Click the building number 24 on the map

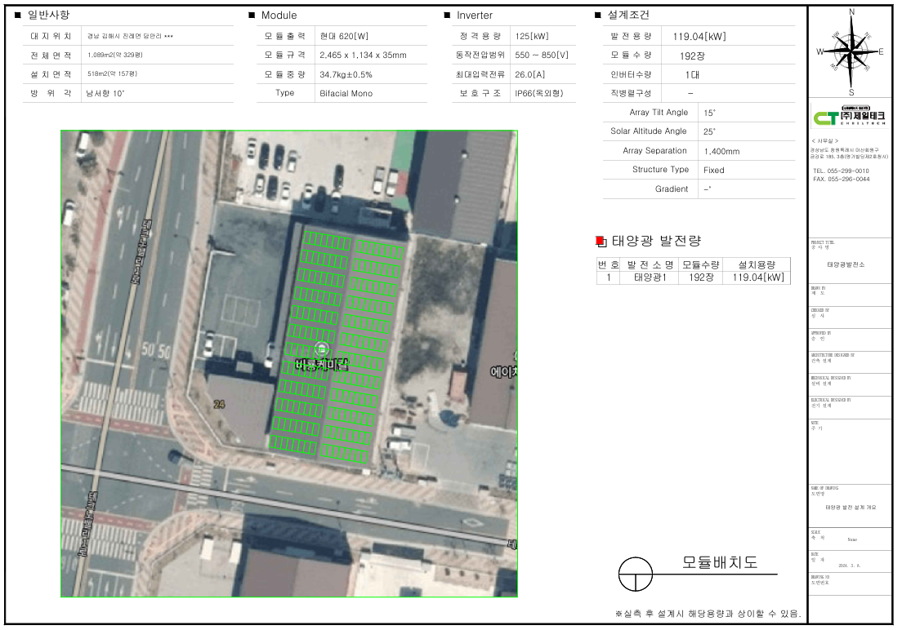[219, 404]
